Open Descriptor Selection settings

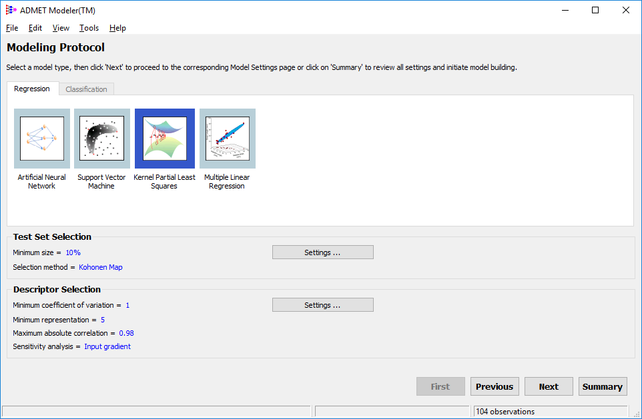click(x=322, y=305)
